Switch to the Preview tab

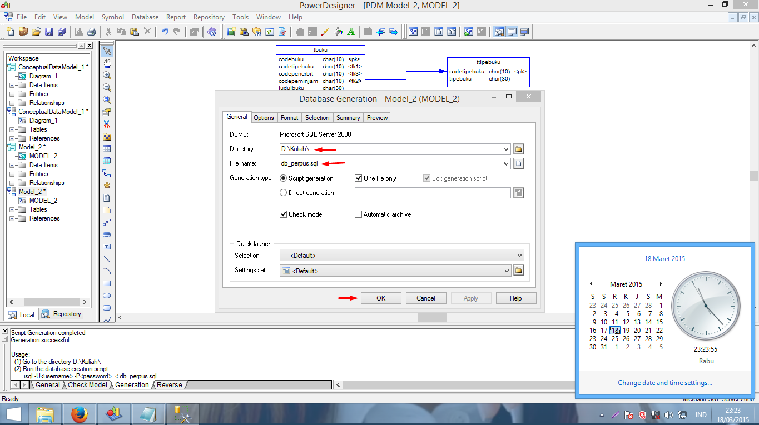[x=377, y=117]
